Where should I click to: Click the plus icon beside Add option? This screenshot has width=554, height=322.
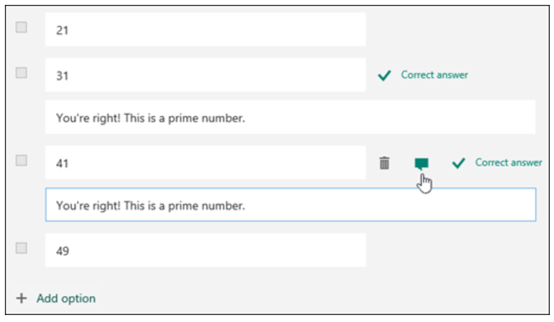point(21,298)
